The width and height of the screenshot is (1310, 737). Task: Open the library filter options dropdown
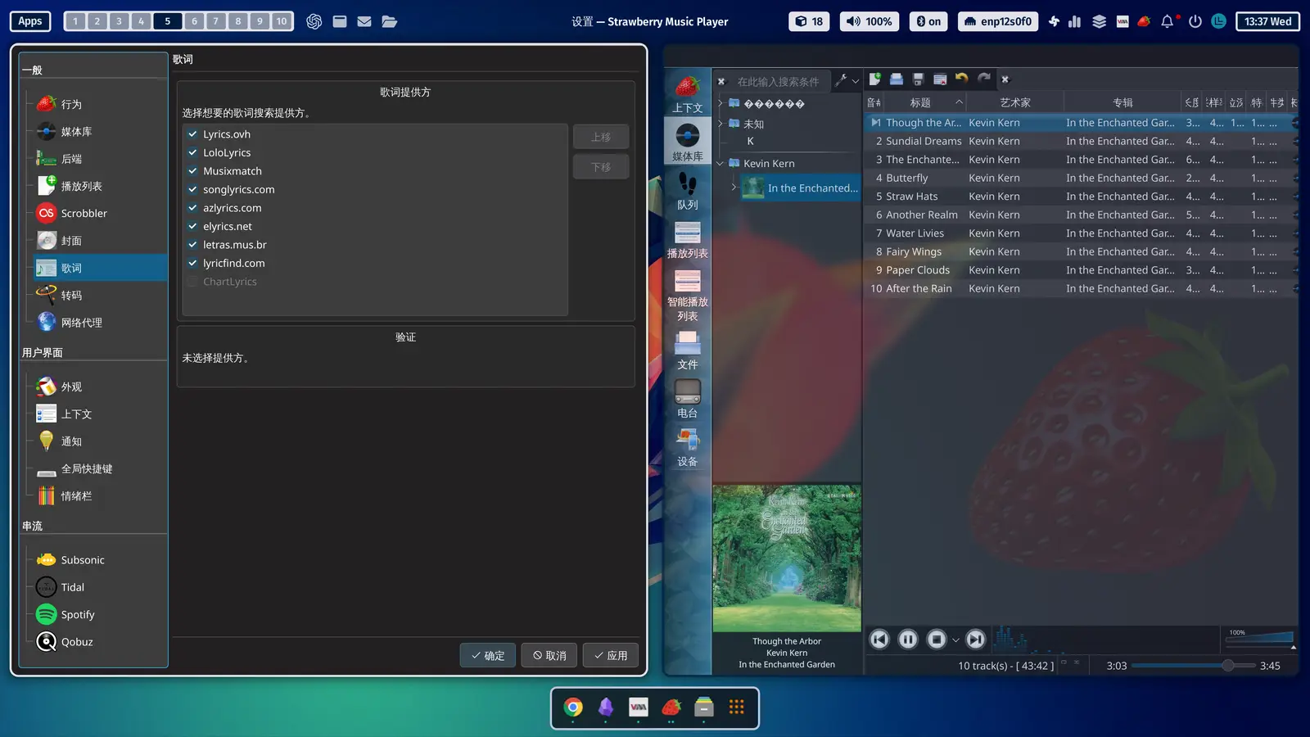pos(846,80)
